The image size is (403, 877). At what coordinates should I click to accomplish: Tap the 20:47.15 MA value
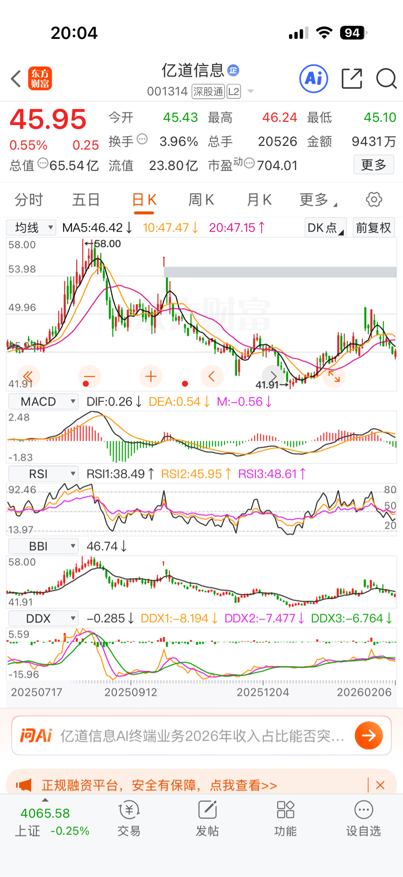(x=237, y=227)
